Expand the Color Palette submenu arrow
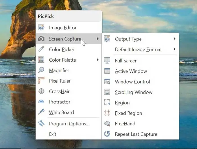 (97, 60)
